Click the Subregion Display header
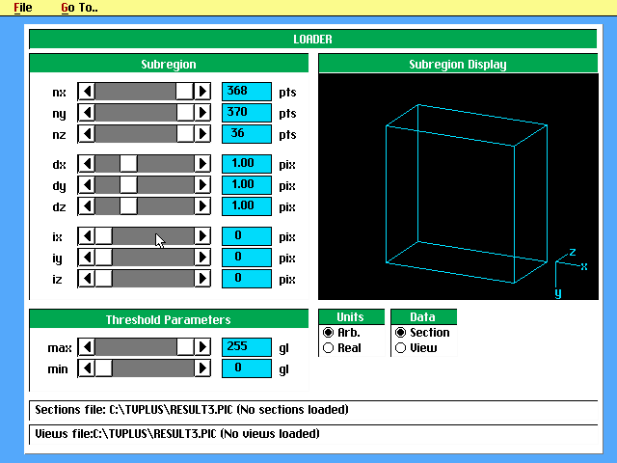The height and width of the screenshot is (463, 617). point(458,64)
